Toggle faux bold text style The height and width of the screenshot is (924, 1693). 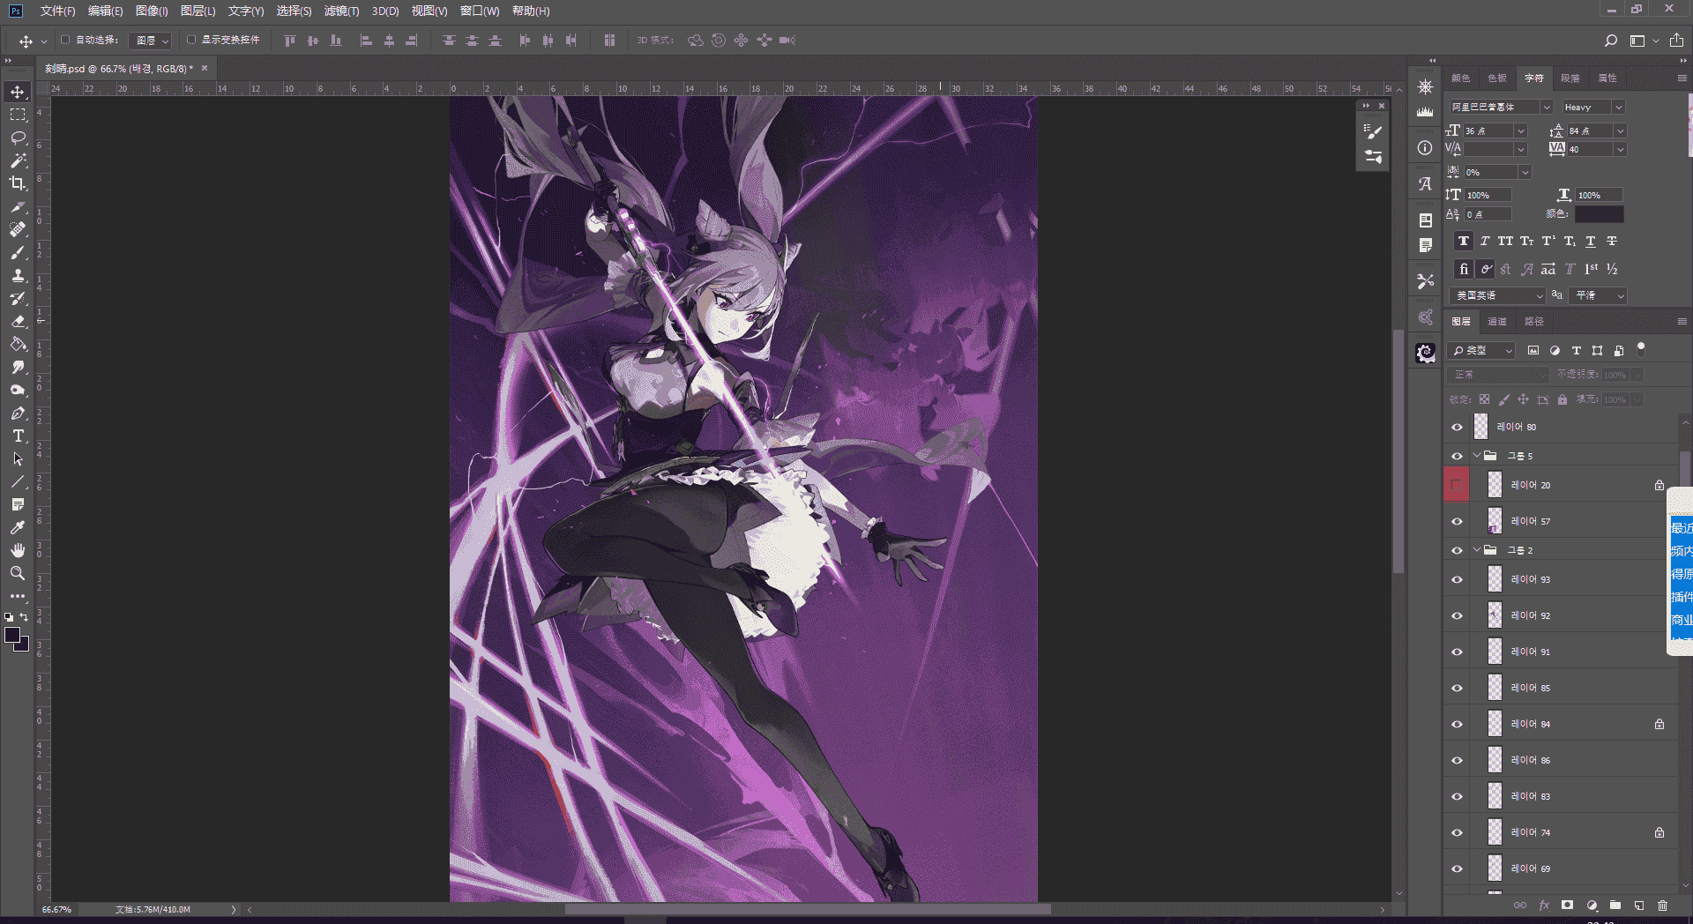[x=1464, y=241]
